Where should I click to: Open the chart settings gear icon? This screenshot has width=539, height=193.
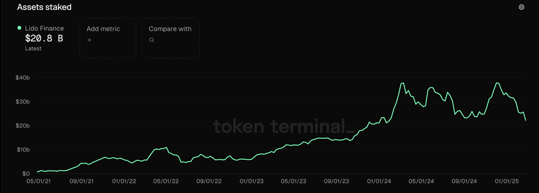click(521, 7)
